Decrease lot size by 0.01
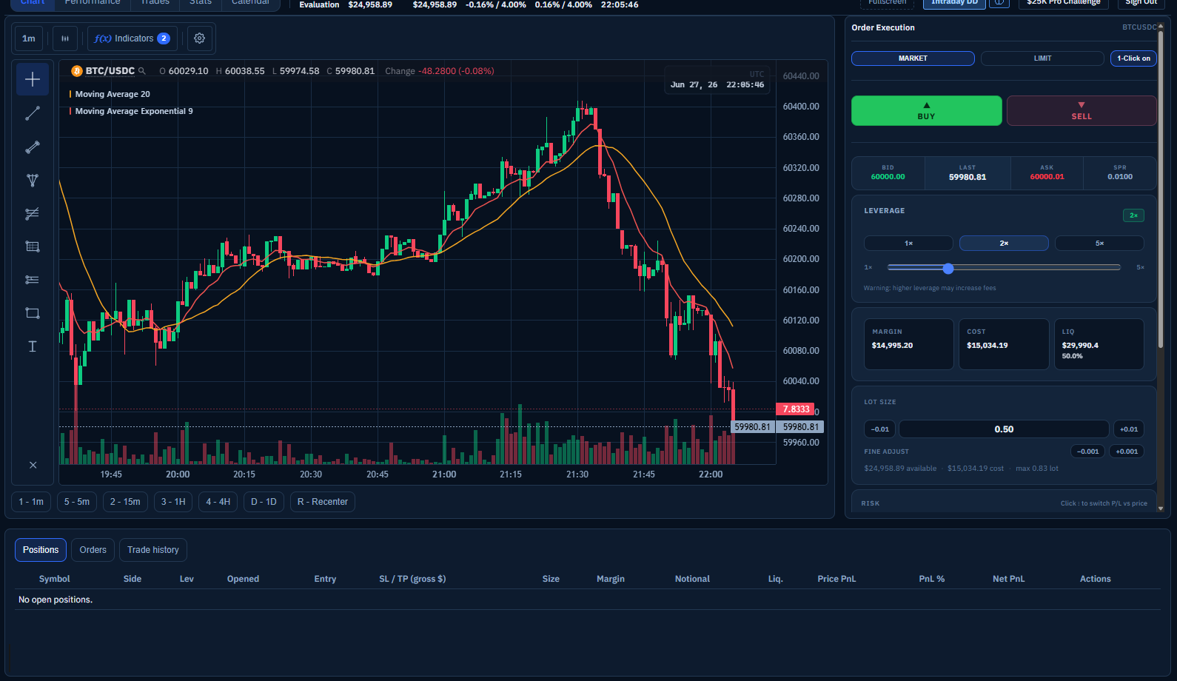 (879, 429)
